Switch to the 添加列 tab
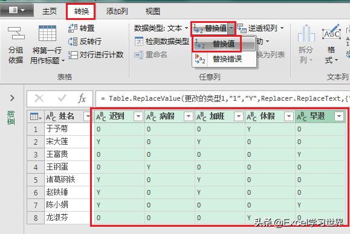The width and height of the screenshot is (350, 234). (x=117, y=11)
